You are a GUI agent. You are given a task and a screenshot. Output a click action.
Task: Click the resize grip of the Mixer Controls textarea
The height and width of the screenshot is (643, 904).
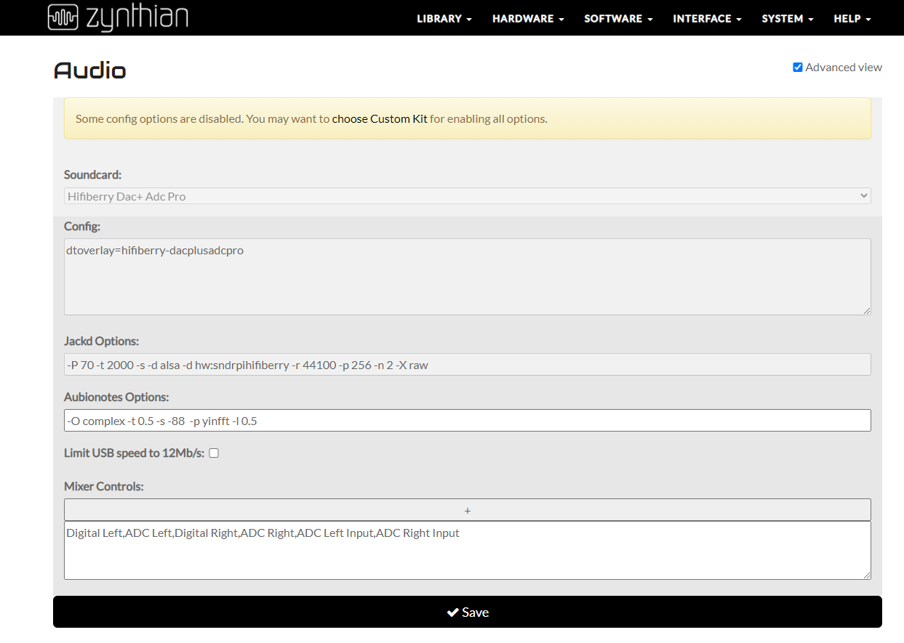pos(866,575)
